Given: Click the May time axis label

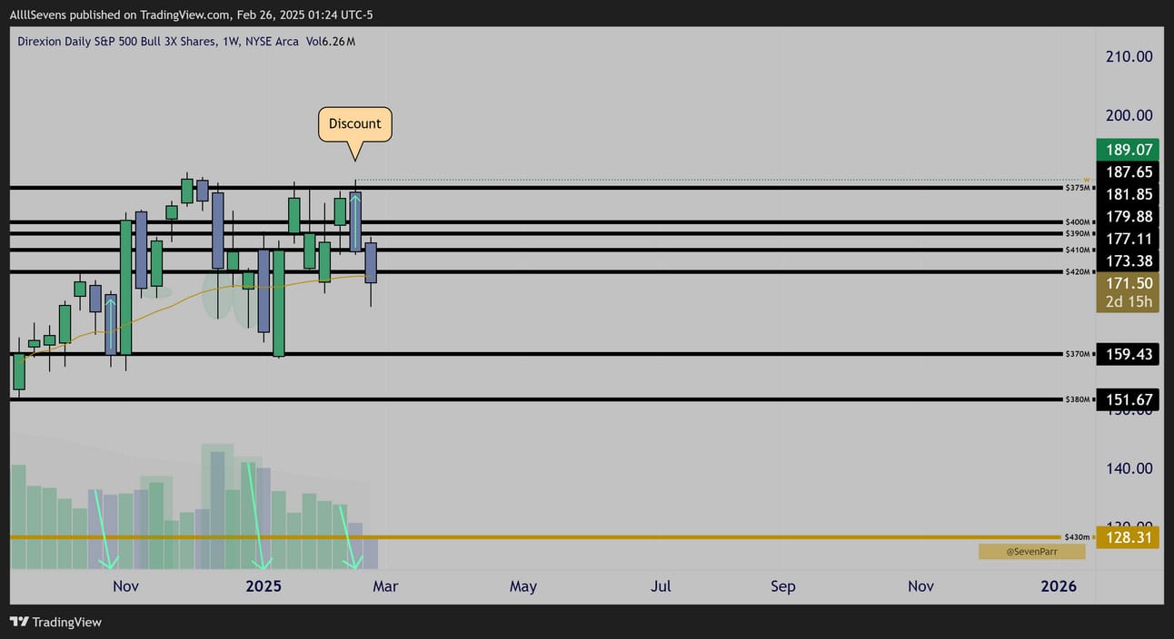Looking at the screenshot, I should 523,586.
